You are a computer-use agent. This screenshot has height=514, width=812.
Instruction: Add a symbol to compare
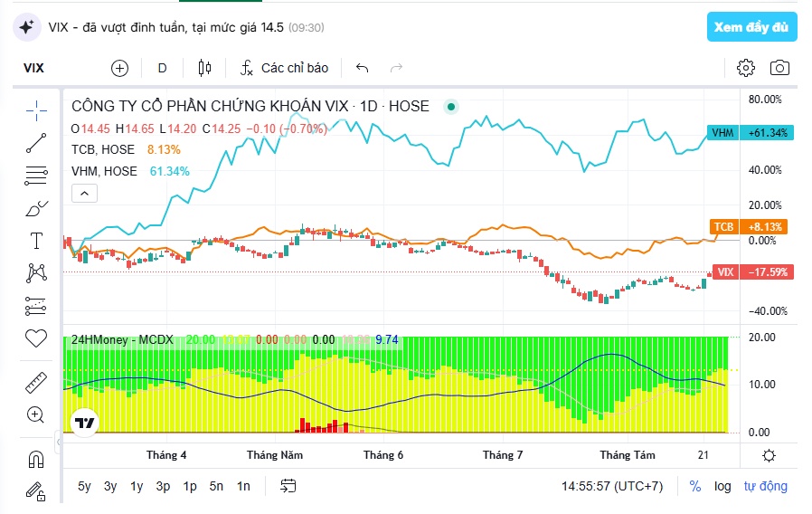click(x=119, y=68)
